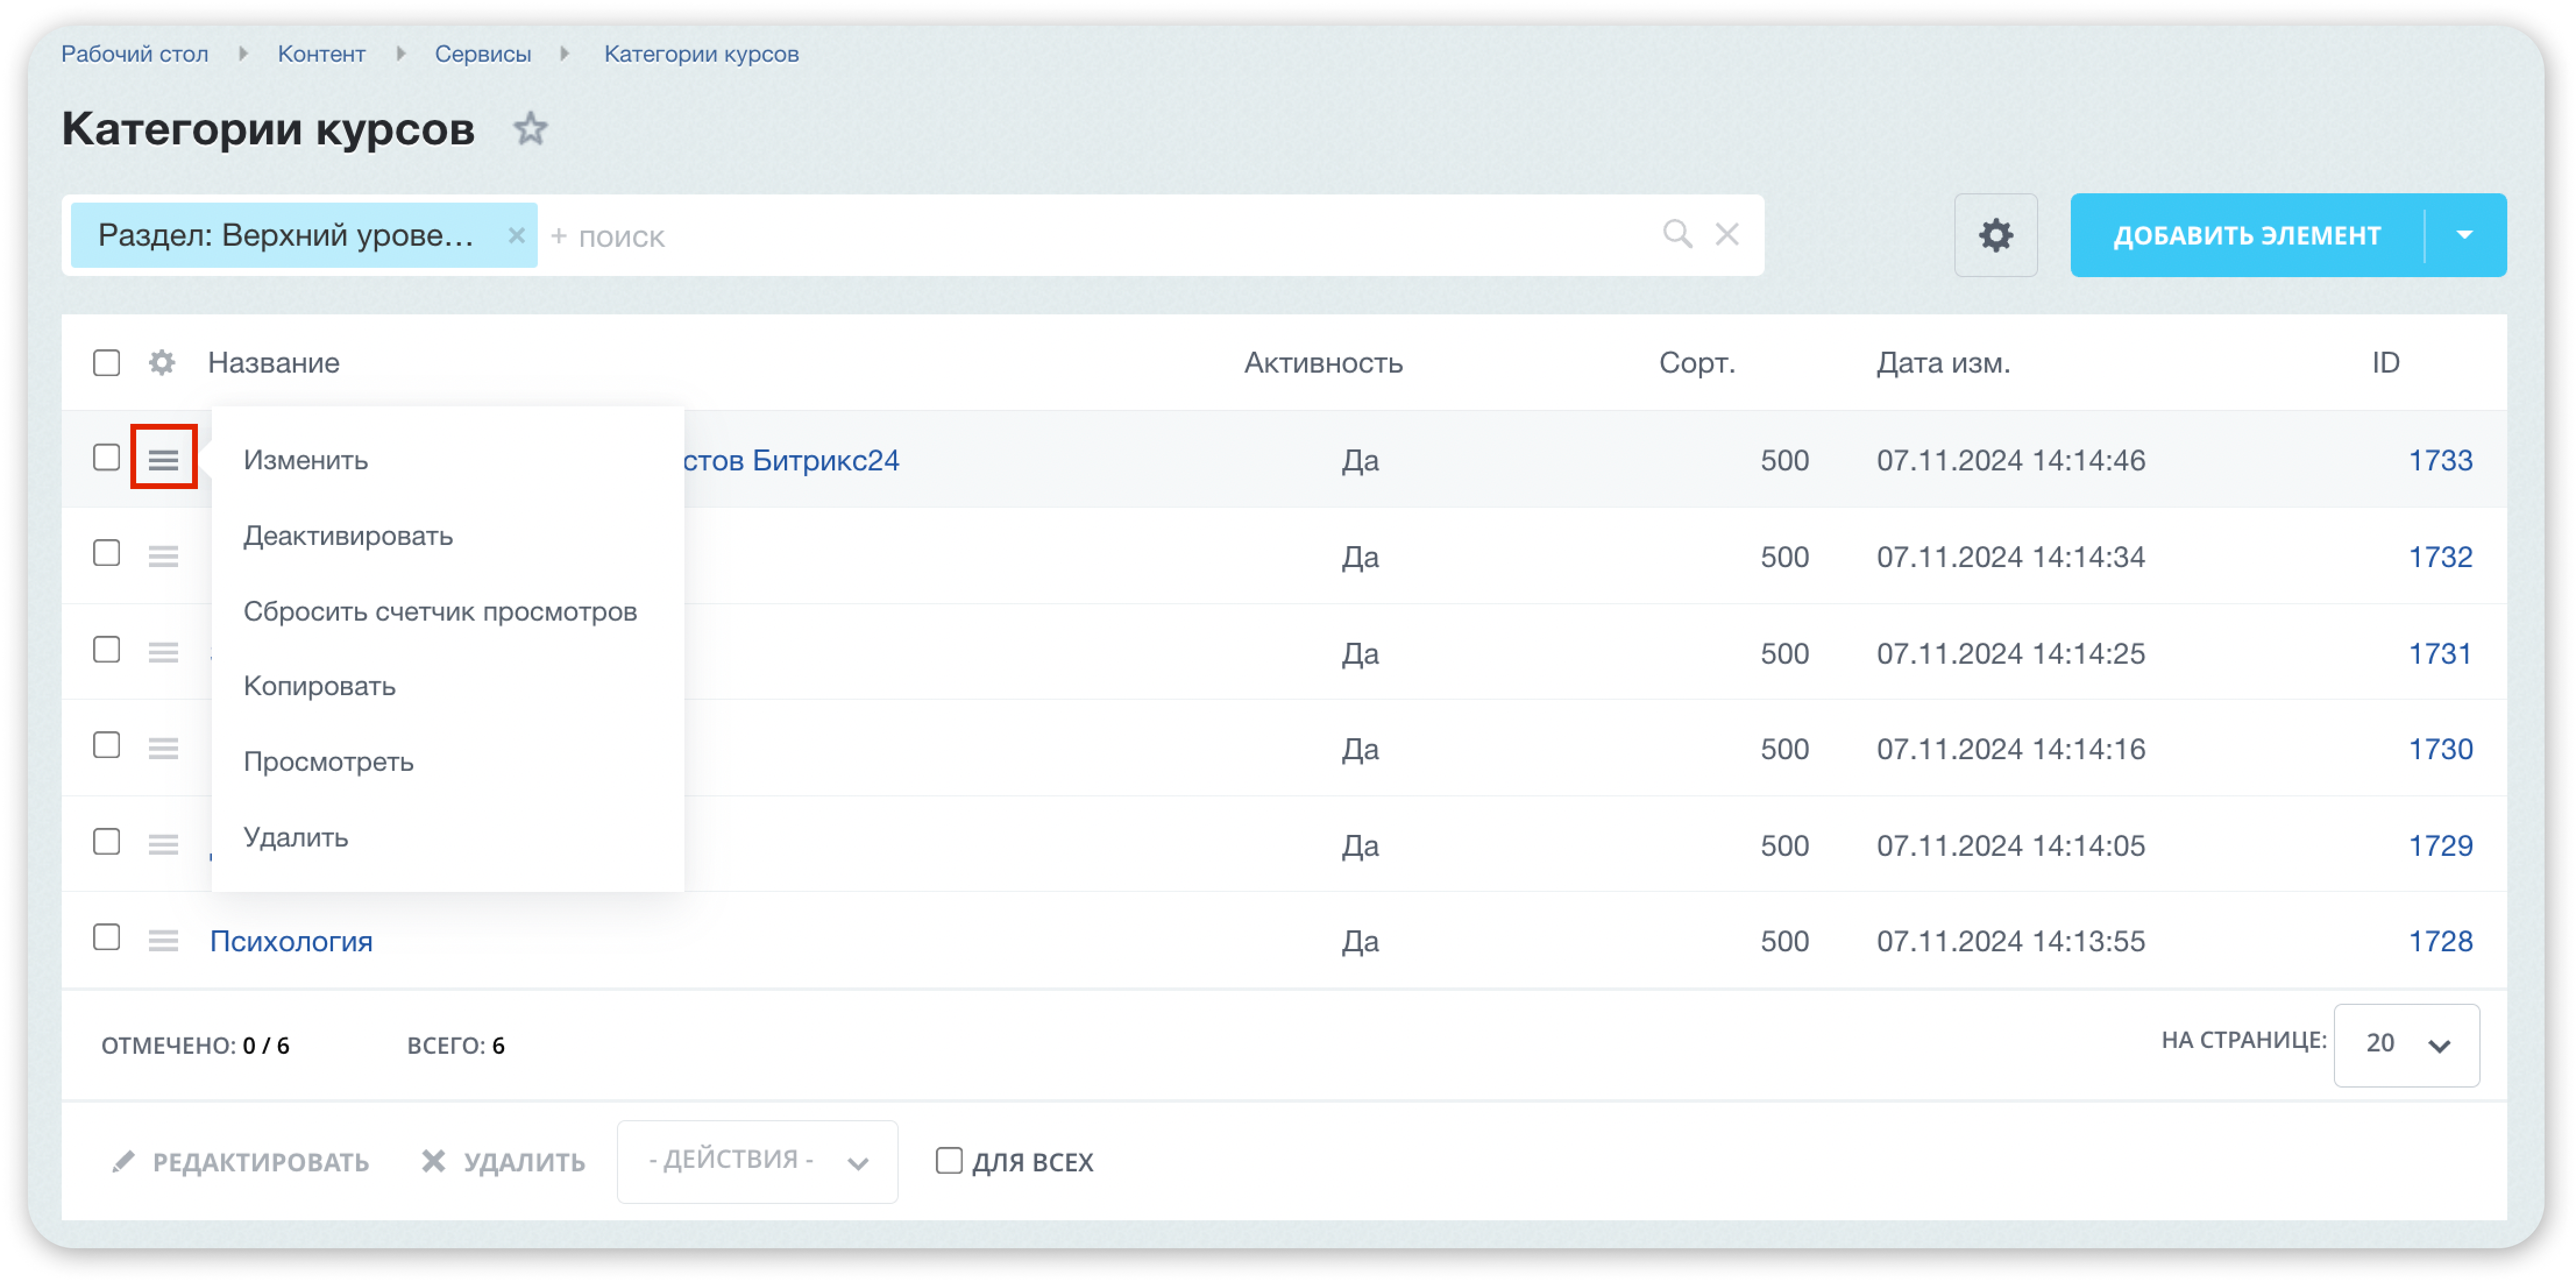Open the - ДЕЙСТВИЯ - dropdown

(757, 1161)
